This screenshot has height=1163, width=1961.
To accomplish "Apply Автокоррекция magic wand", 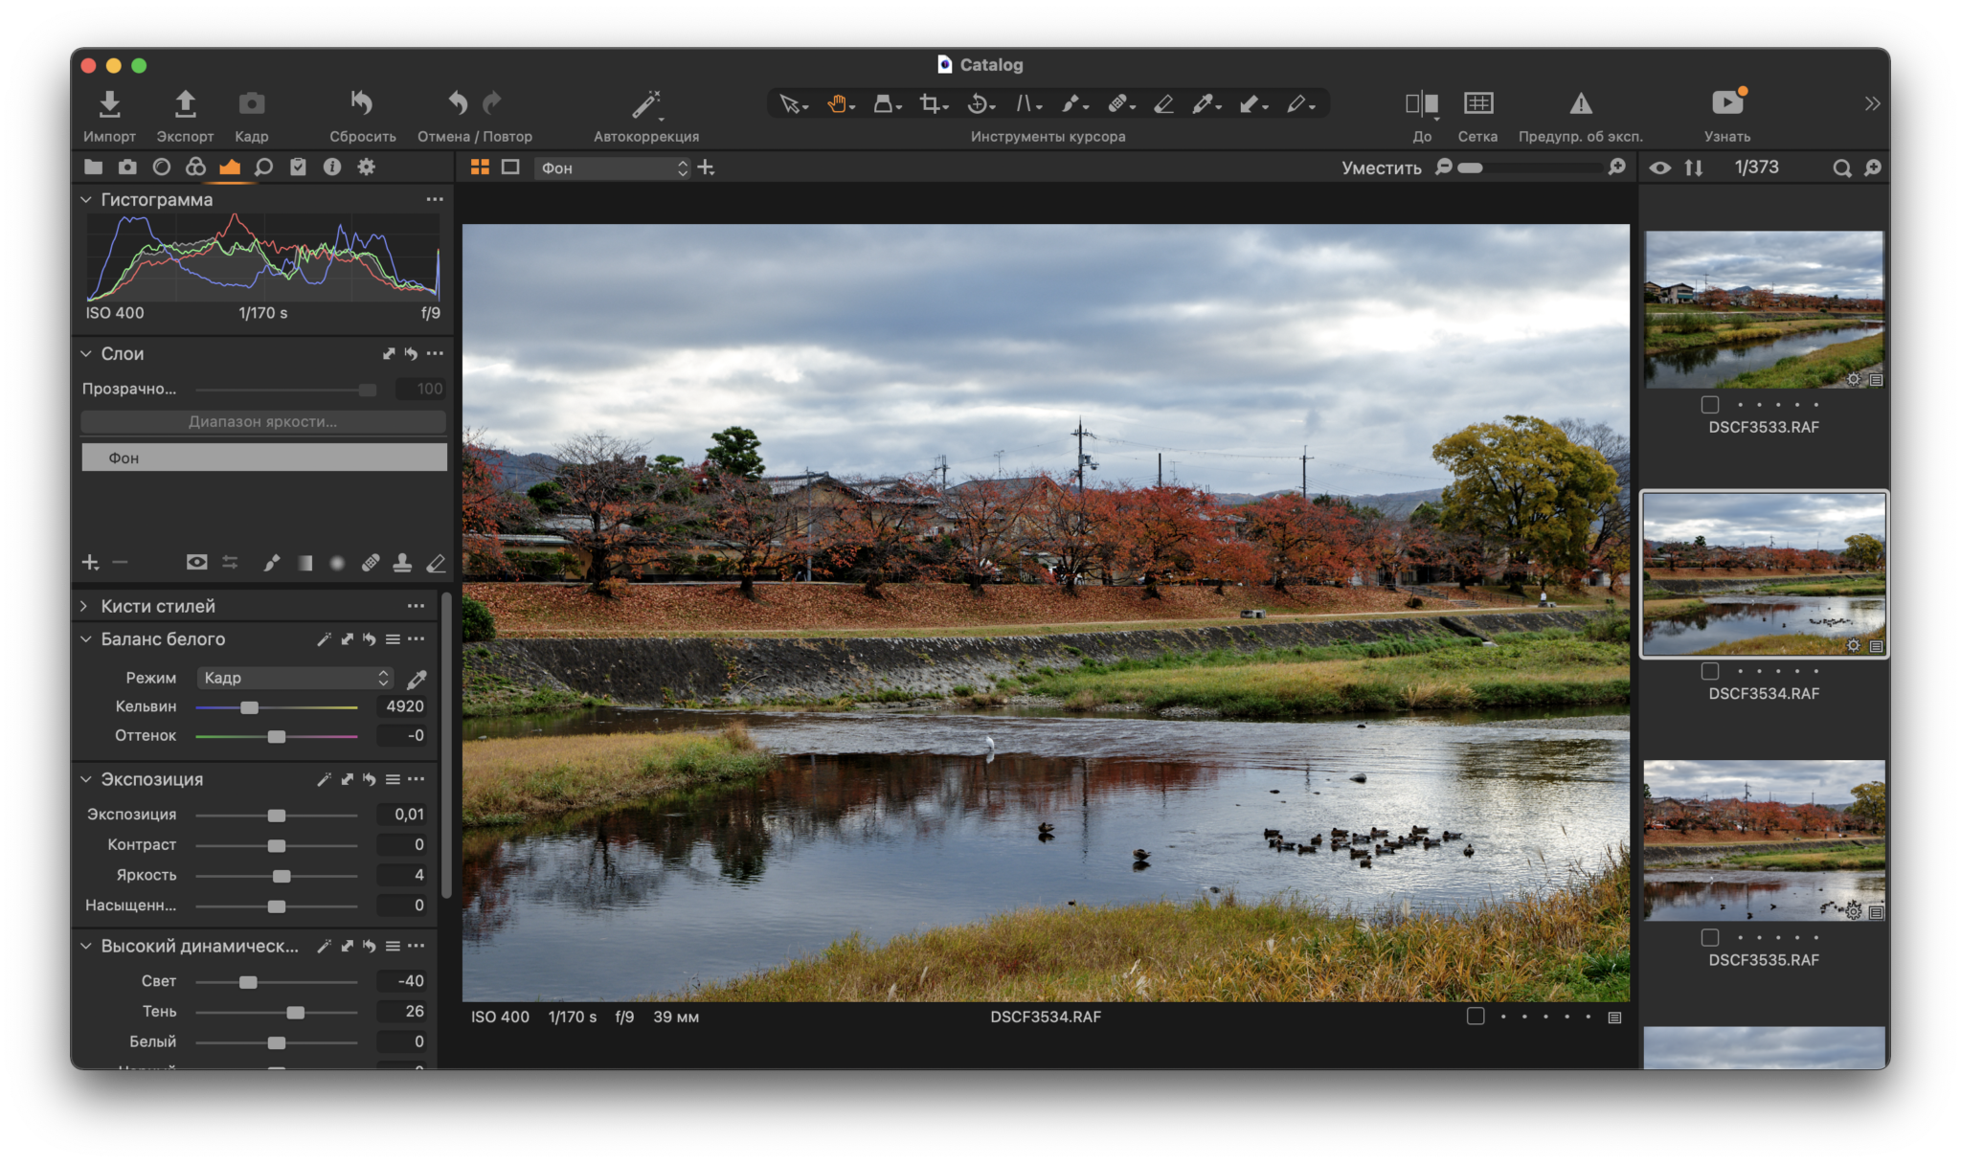I will click(645, 103).
